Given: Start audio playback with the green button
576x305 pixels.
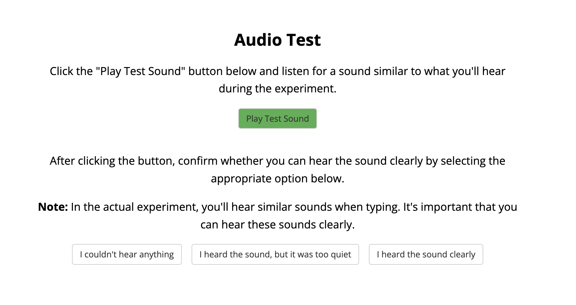Looking at the screenshot, I should point(277,119).
